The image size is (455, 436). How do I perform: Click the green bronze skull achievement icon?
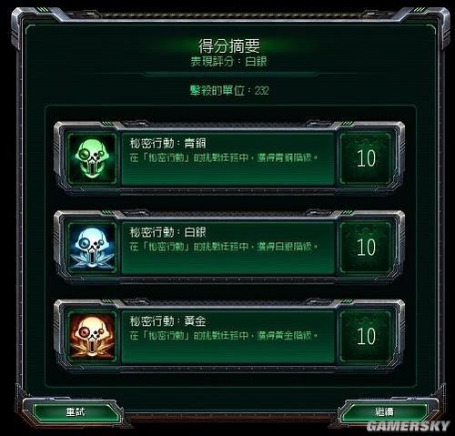92,158
